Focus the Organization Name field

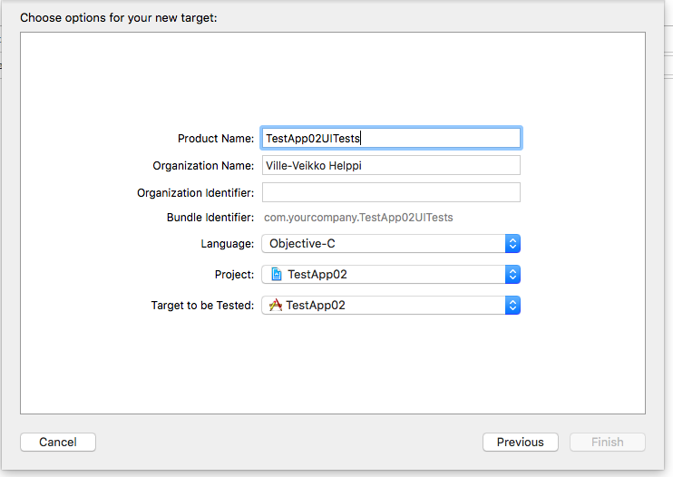[x=390, y=165]
